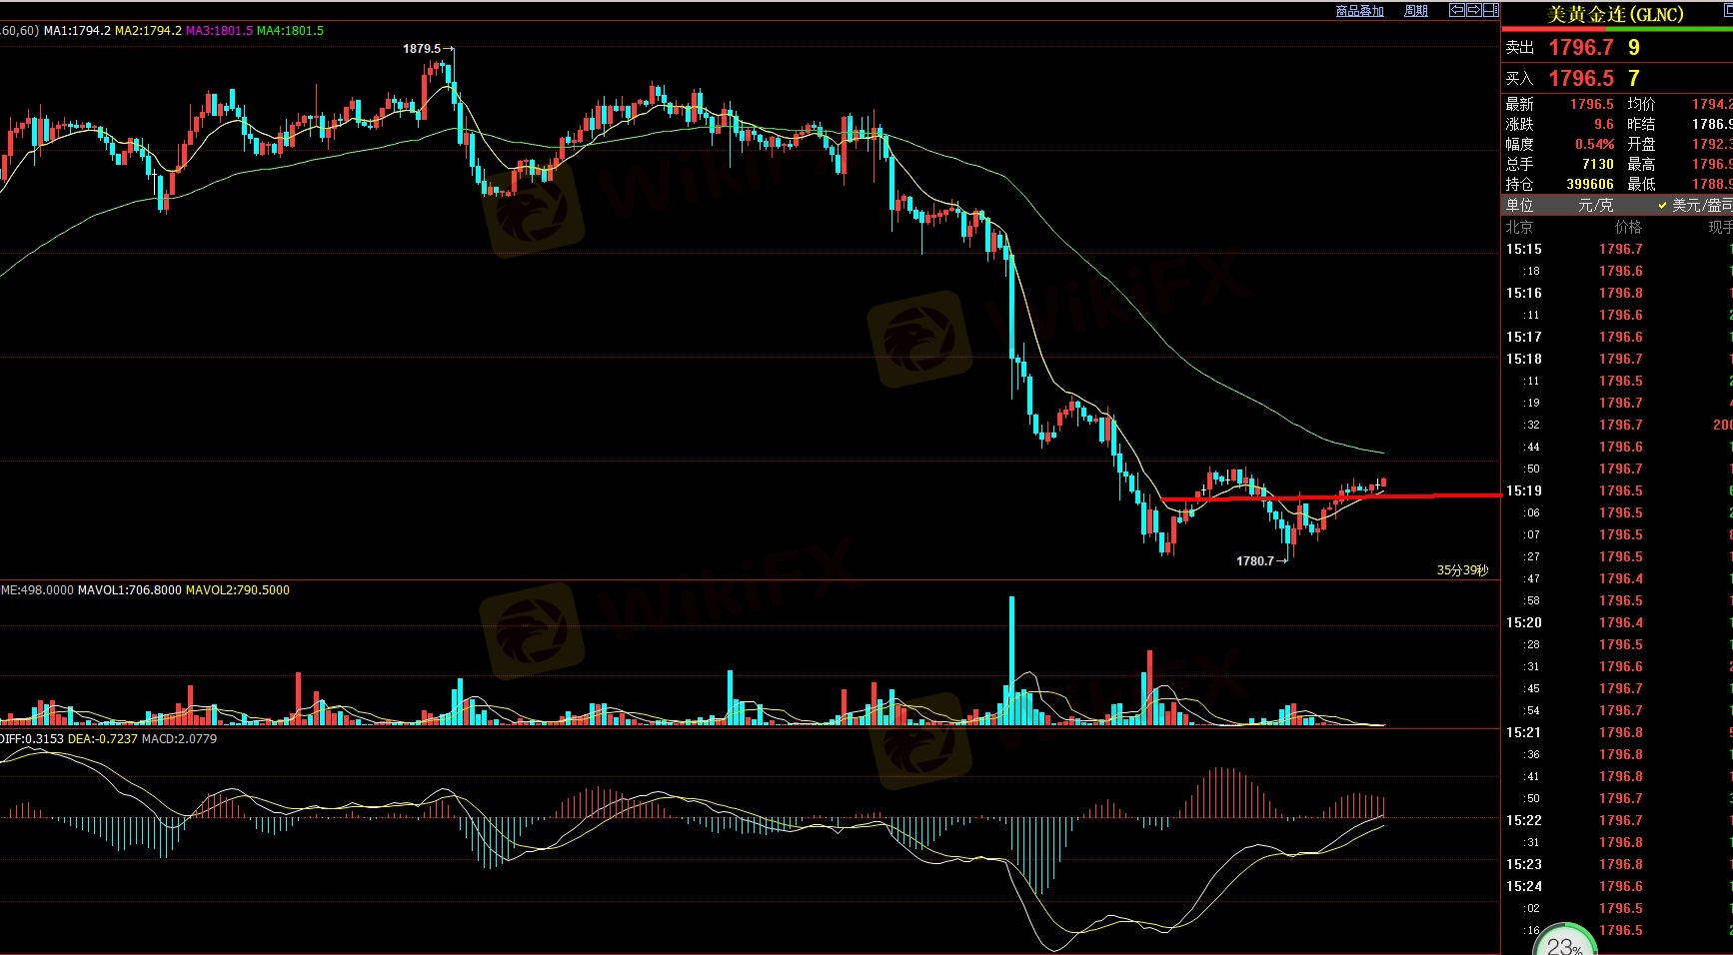The image size is (1733, 955).
Task: Click the 美黄金连 (GLNC) title header
Action: point(1615,14)
